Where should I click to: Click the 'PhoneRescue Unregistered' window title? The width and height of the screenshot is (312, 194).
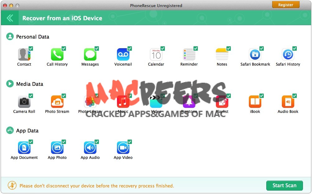pyautogui.click(x=156, y=6)
